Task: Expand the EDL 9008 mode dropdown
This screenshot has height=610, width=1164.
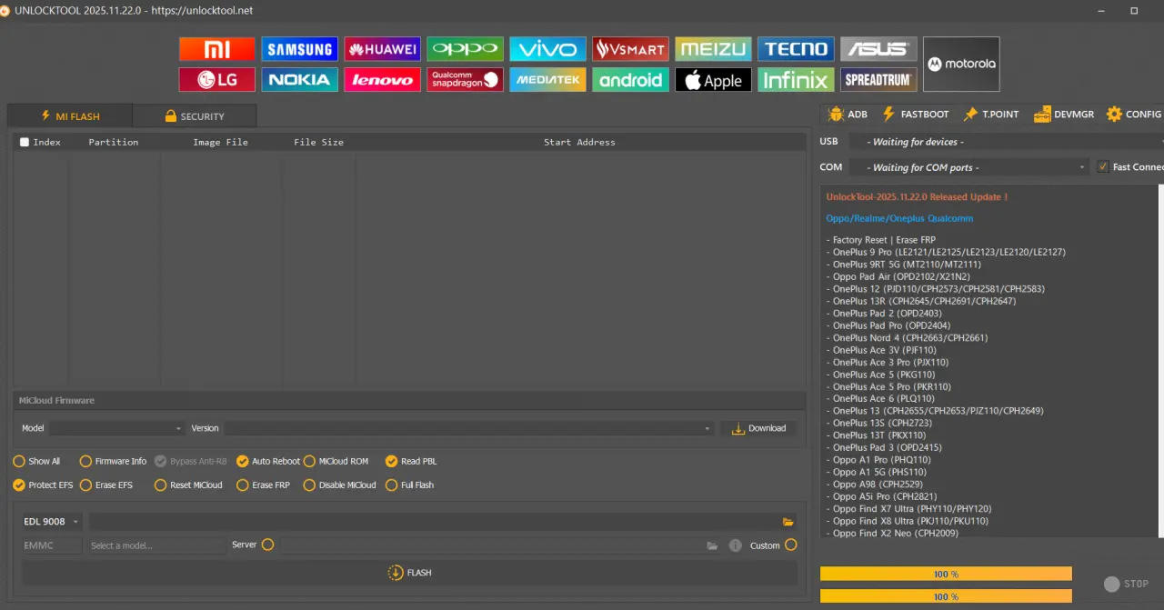Action: 51,522
